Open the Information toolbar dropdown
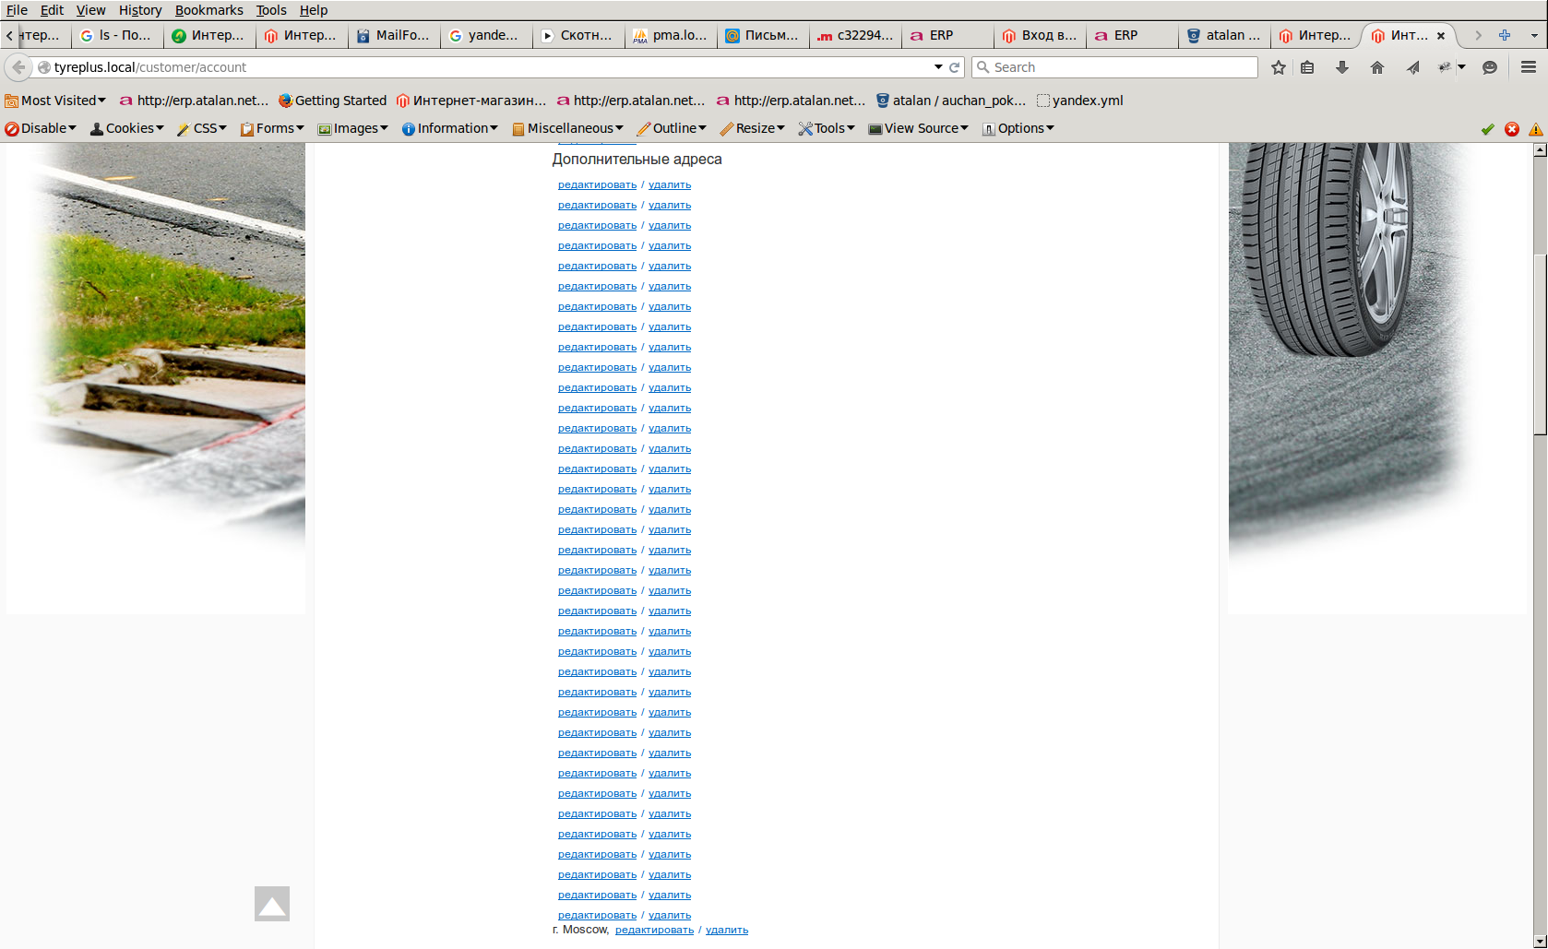Screen dimensions: 1548x949 [450, 128]
